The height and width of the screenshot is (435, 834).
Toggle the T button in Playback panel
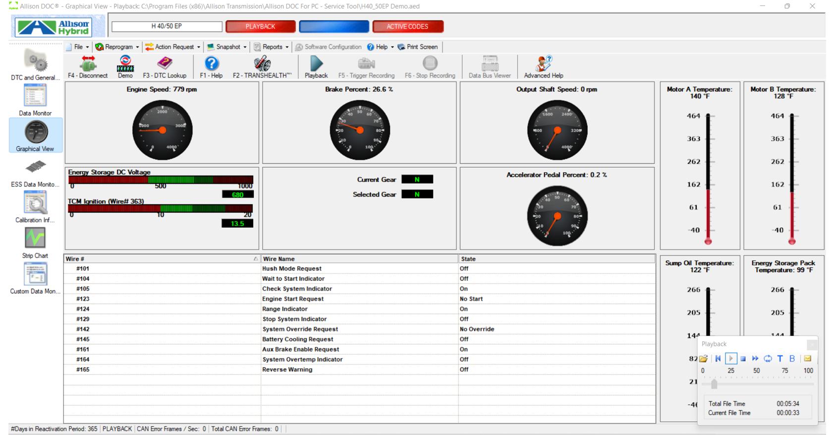[x=780, y=359]
